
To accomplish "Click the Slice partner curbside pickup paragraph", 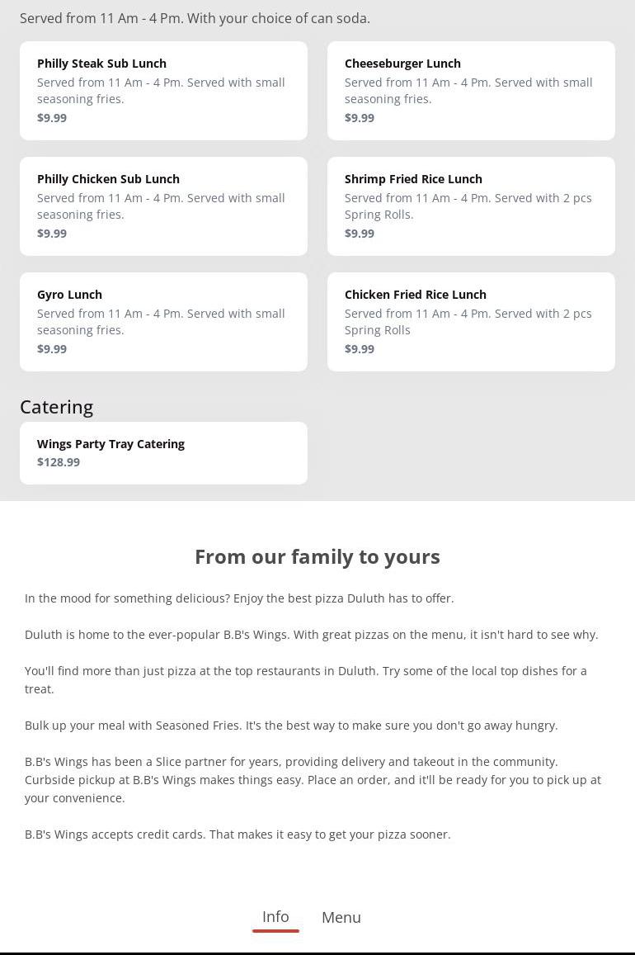I will (313, 780).
